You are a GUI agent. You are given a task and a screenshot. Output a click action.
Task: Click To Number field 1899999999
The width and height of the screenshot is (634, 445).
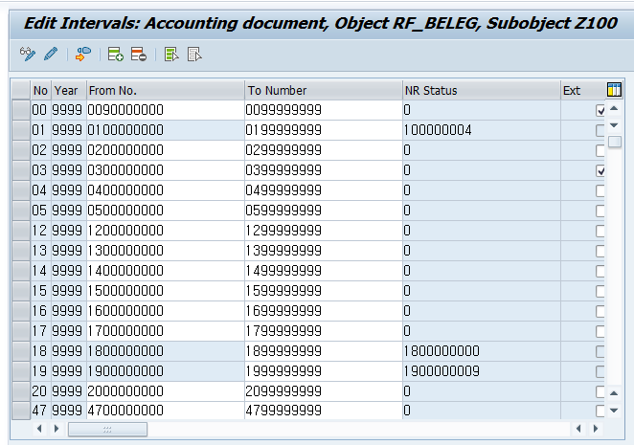click(324, 351)
